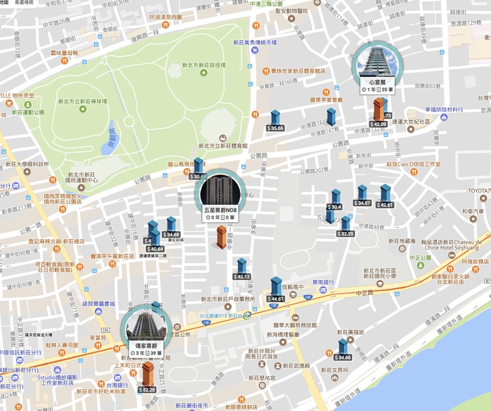Click the 新莊區公所 government icon

177,327
